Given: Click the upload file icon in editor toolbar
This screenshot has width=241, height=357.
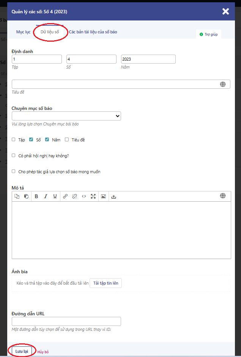Looking at the screenshot, I should 113,196.
